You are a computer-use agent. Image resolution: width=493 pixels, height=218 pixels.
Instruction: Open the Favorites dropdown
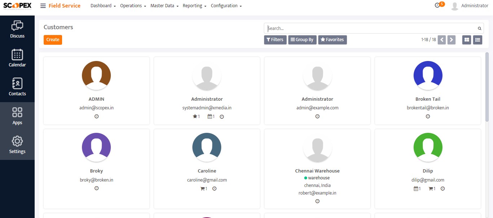pyautogui.click(x=332, y=40)
